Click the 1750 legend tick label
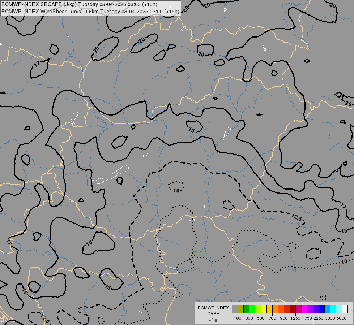 coord(307,318)
